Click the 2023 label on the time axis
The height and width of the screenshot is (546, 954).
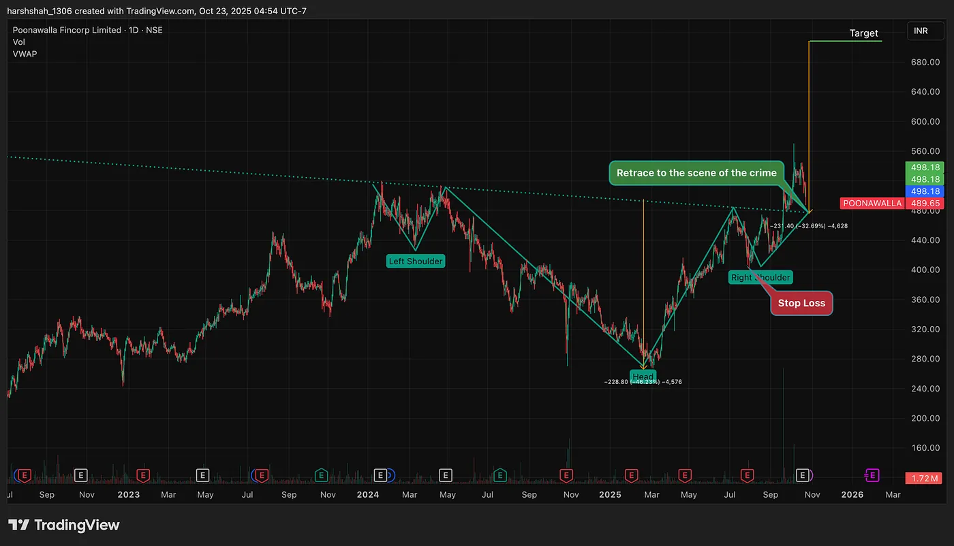point(127,495)
